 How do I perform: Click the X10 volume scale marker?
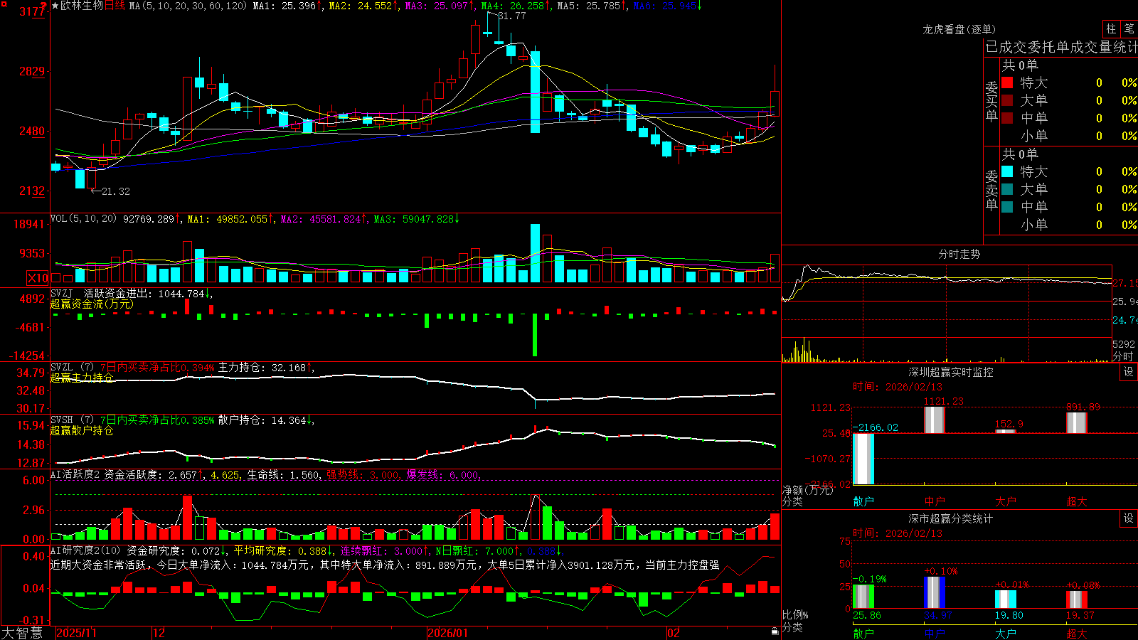point(38,278)
